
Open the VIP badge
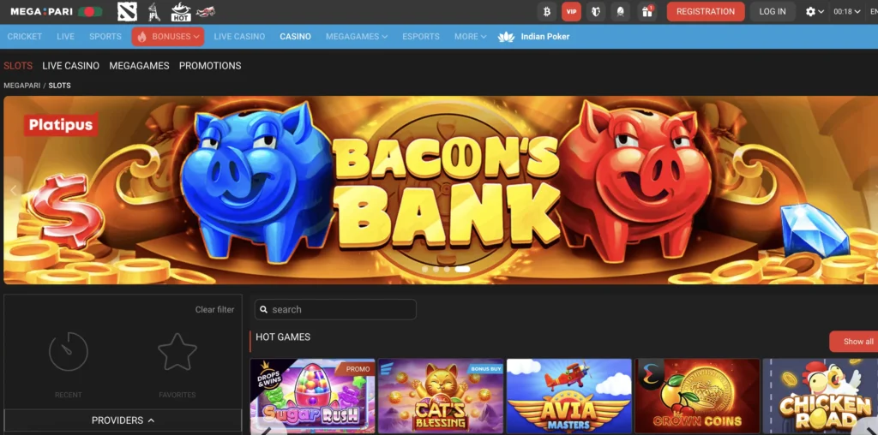point(571,11)
